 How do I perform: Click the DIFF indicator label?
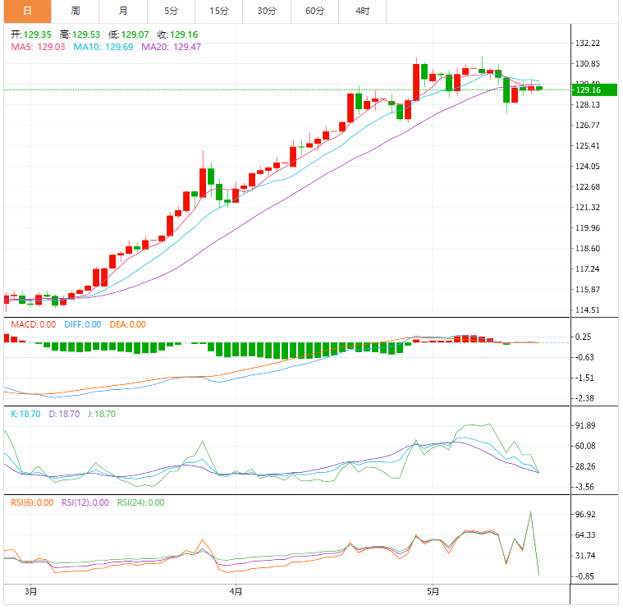[82, 324]
